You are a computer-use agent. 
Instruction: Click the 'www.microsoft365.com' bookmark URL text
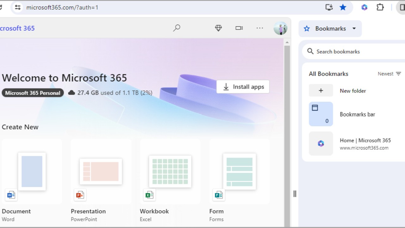[364, 148]
